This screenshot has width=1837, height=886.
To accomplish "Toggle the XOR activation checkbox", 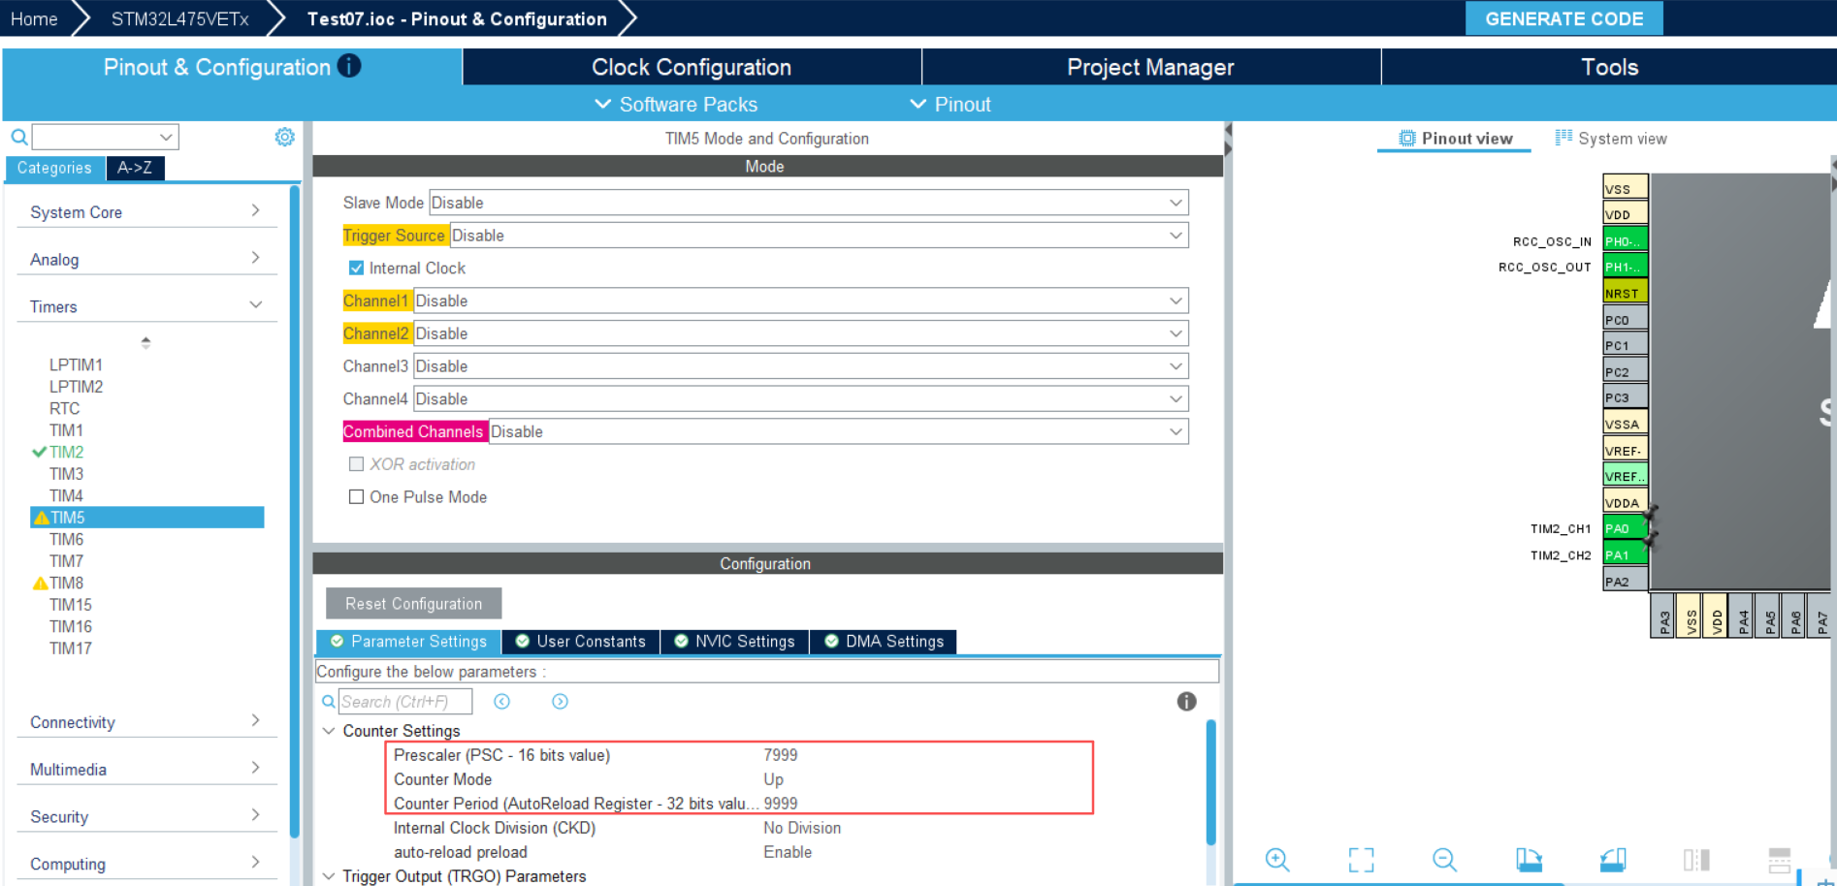I will [356, 464].
